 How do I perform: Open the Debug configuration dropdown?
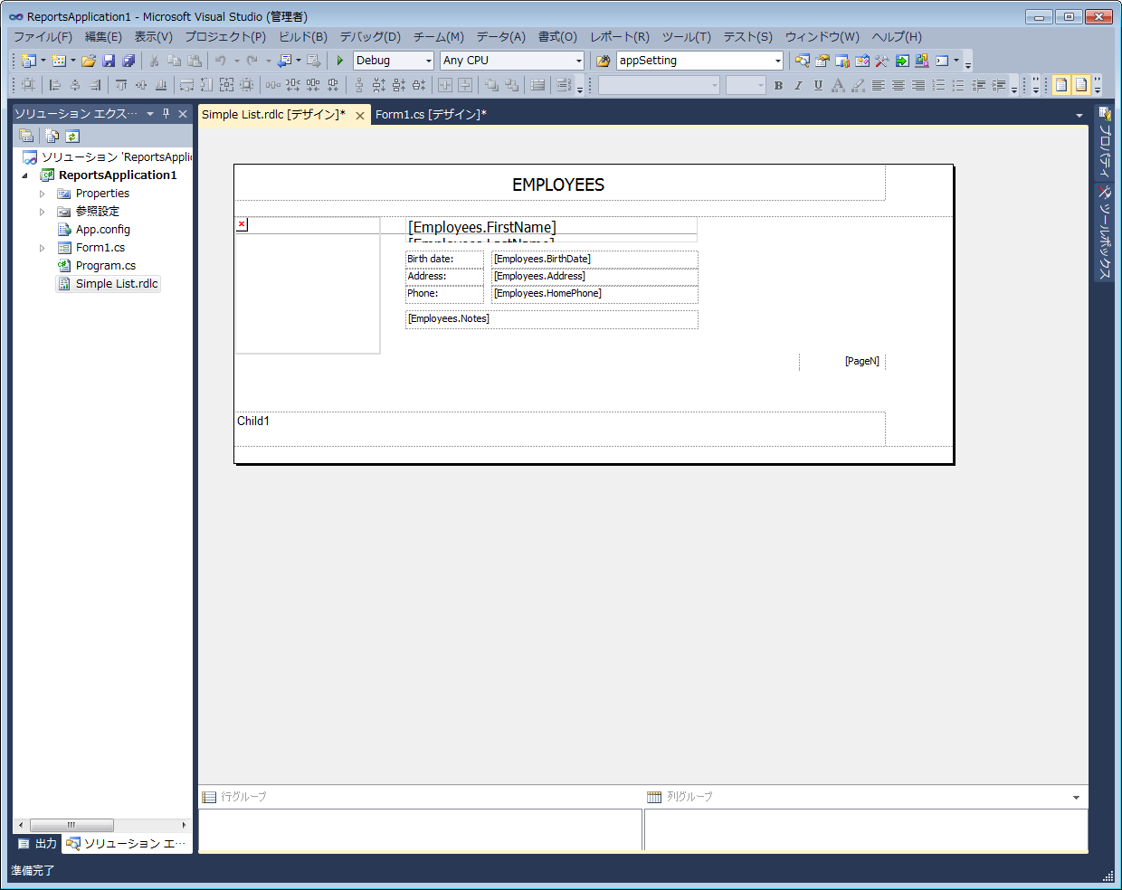coord(428,61)
